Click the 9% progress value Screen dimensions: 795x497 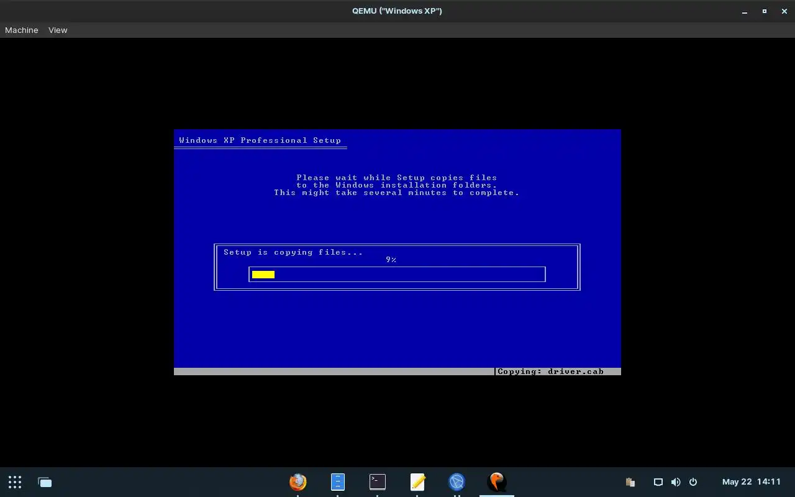[391, 260]
